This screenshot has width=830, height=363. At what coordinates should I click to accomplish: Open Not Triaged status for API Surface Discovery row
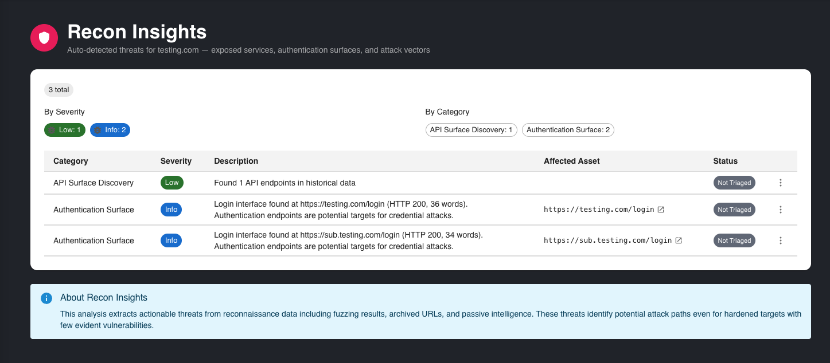734,183
